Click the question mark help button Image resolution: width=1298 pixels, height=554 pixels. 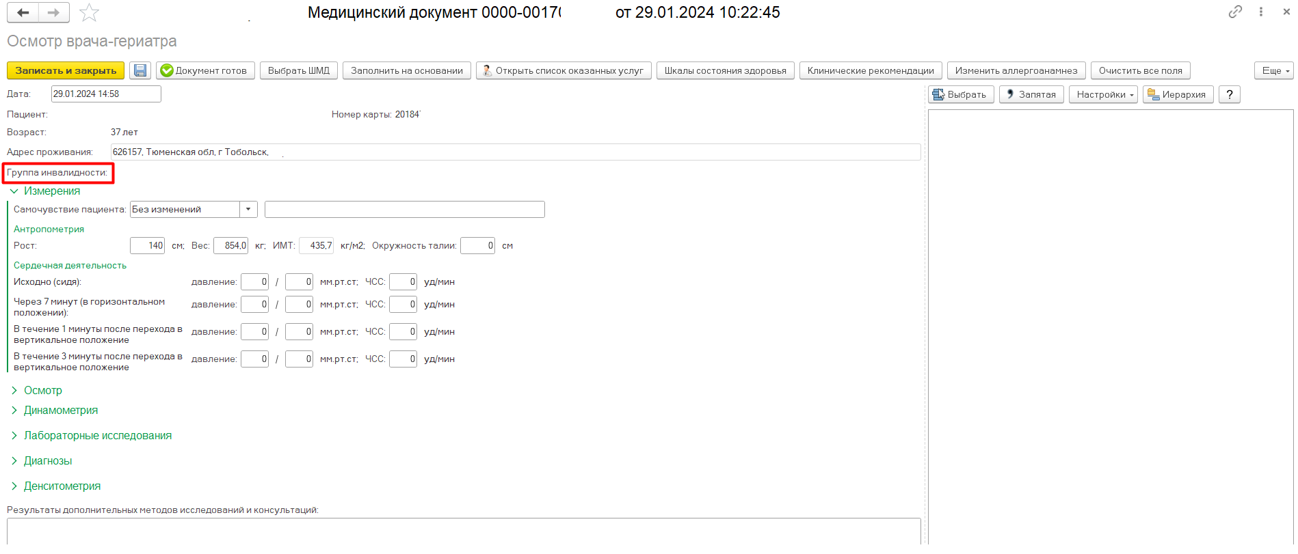pyautogui.click(x=1229, y=95)
